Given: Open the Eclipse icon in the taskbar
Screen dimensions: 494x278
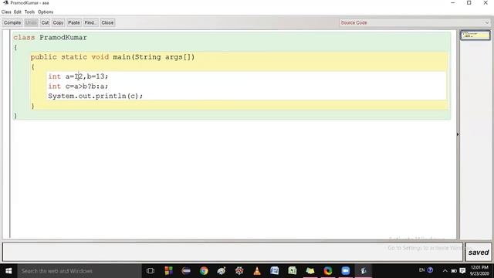Looking at the screenshot, I should [x=186, y=271].
